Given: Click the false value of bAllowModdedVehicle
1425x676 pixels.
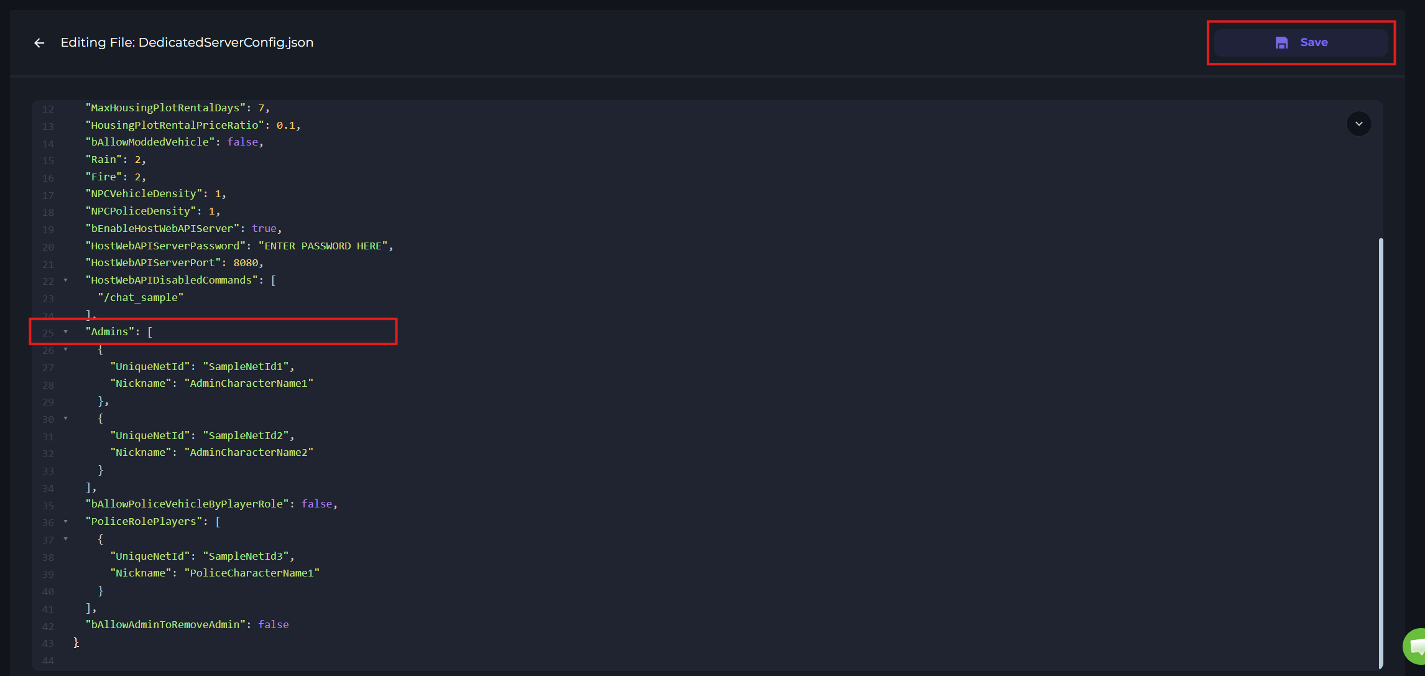Looking at the screenshot, I should (242, 142).
